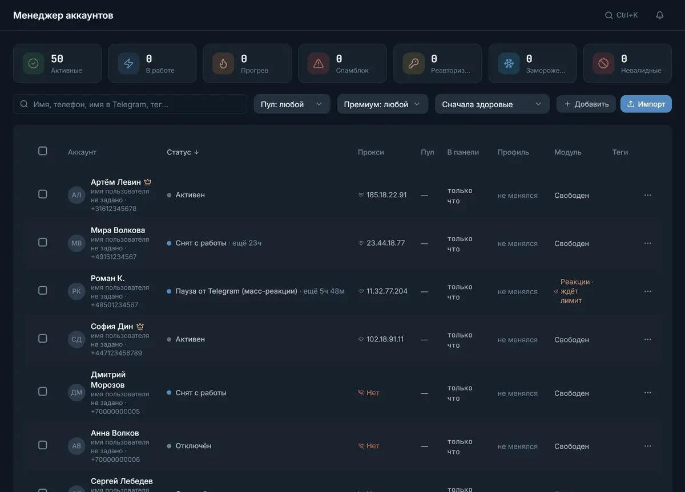685x492 pixels.
Task: Click the Активные checkmark icon
Action: point(33,63)
